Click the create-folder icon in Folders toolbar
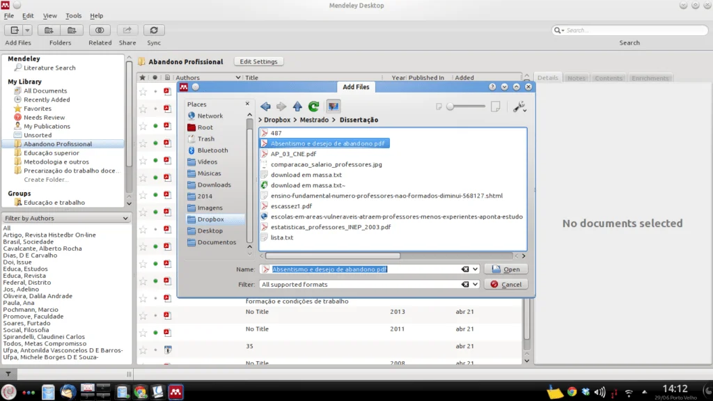Viewport: 713px width, 401px height. 47,30
